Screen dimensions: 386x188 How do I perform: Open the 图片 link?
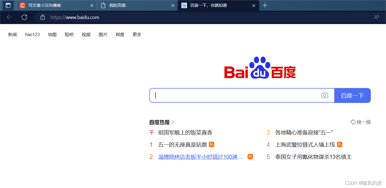pos(103,35)
